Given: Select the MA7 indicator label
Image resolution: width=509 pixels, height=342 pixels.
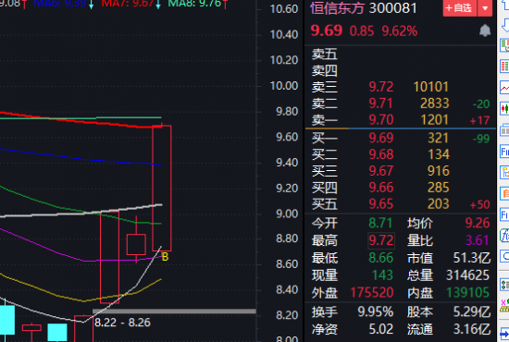Looking at the screenshot, I should [x=130, y=4].
